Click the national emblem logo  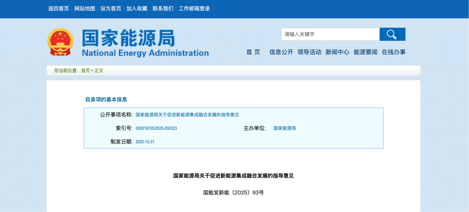coord(60,42)
